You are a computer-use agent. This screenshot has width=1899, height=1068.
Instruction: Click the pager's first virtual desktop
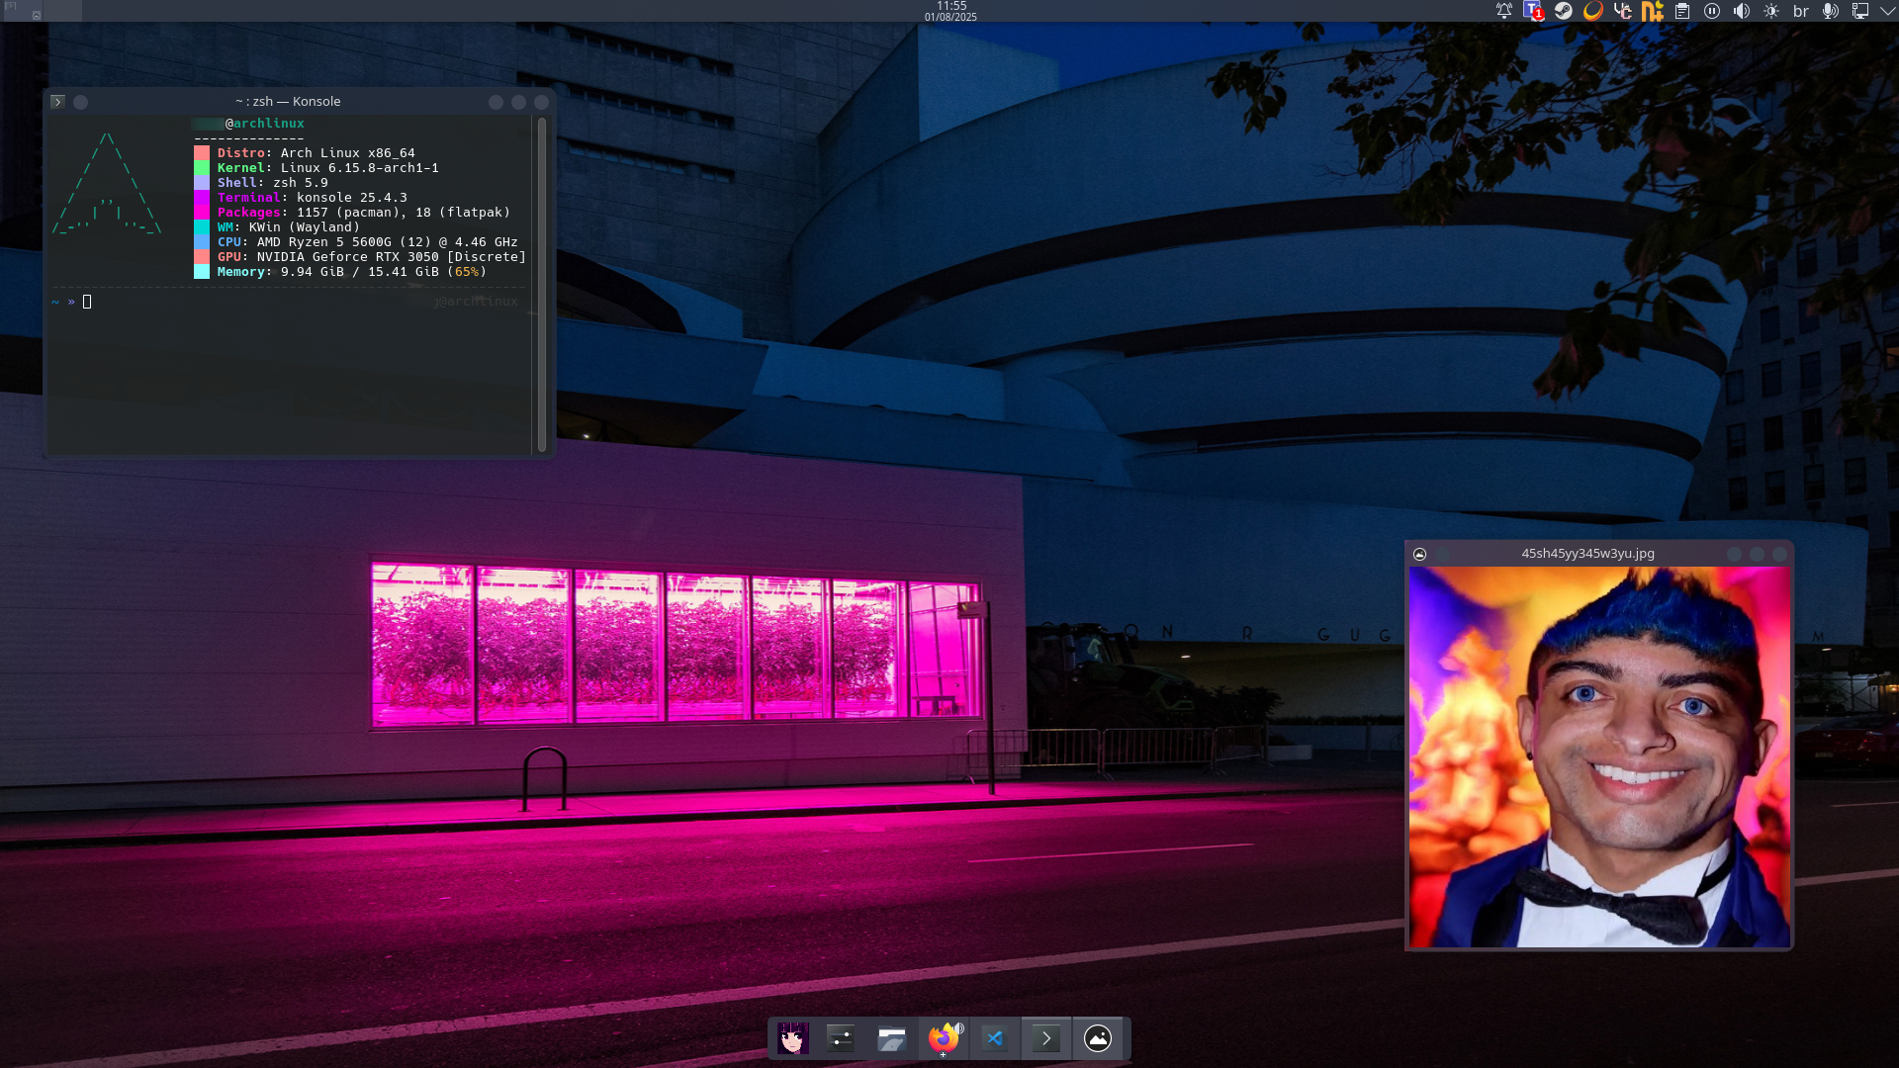[21, 11]
